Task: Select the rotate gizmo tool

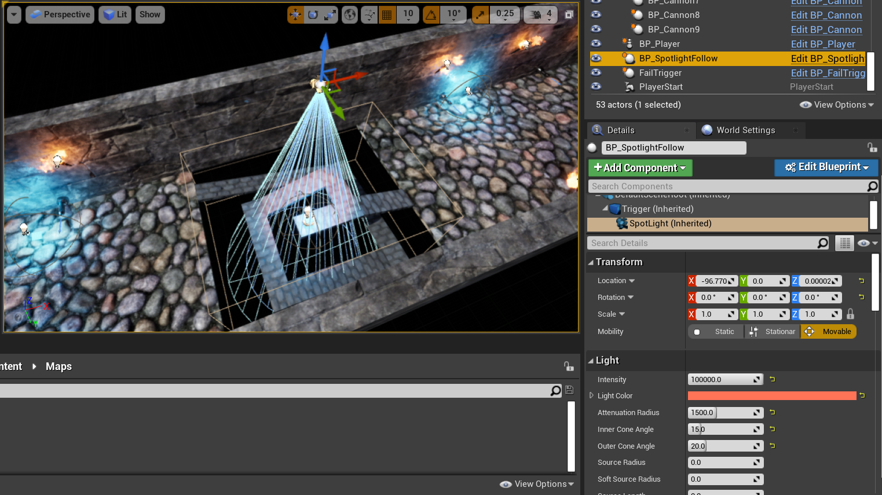Action: [313, 14]
